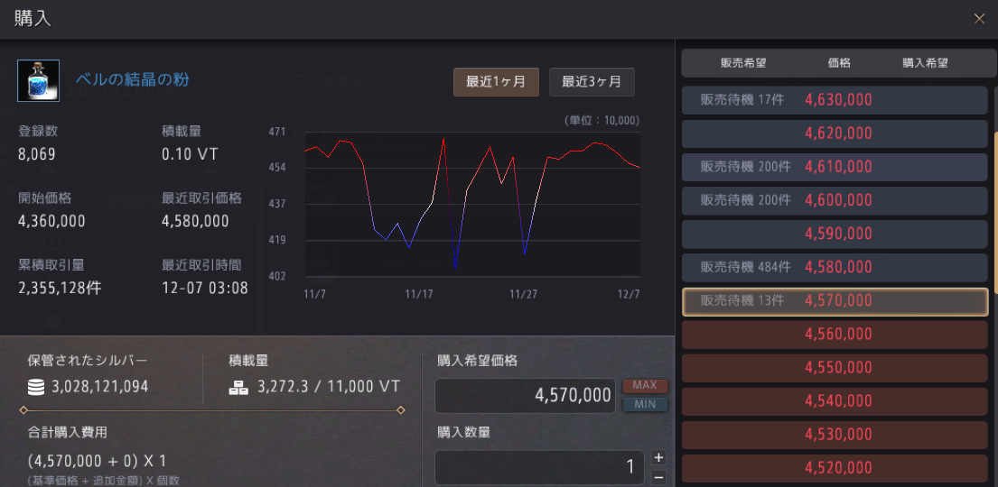The image size is (998, 487).
Task: Click the warehouse weight boxes icon
Action: click(x=238, y=387)
